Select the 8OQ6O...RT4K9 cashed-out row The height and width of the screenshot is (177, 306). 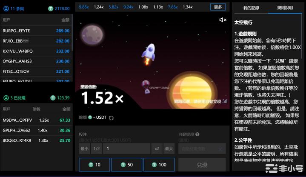[37, 140]
